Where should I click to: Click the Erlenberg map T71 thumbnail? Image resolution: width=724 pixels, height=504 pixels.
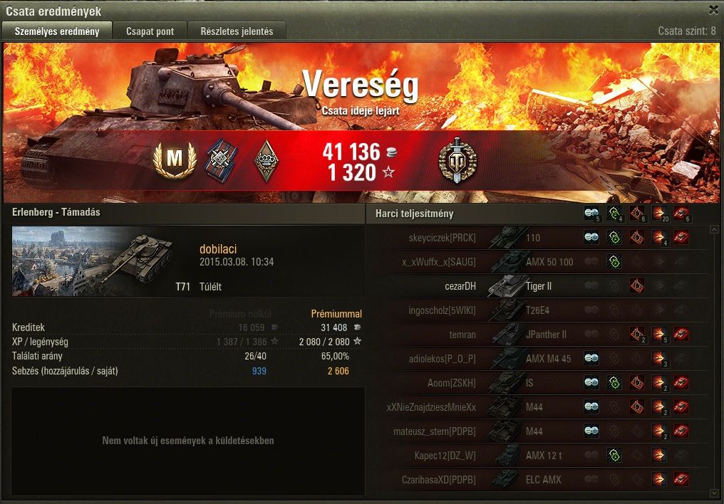point(94,261)
